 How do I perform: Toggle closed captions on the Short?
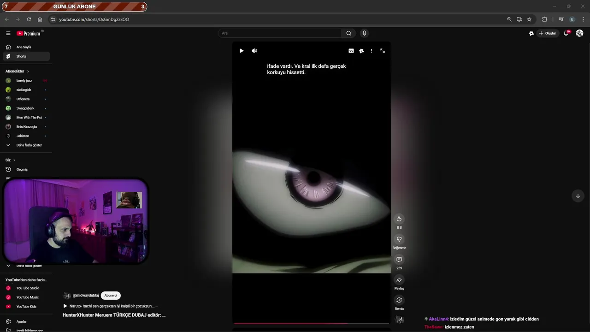point(351,51)
